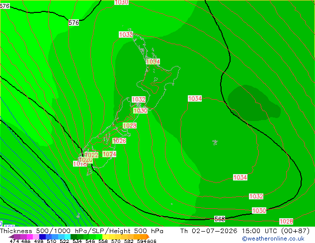This screenshot has height=243, width=315.
Task: Click the legend value '570'
Action: click(x=116, y=241)
